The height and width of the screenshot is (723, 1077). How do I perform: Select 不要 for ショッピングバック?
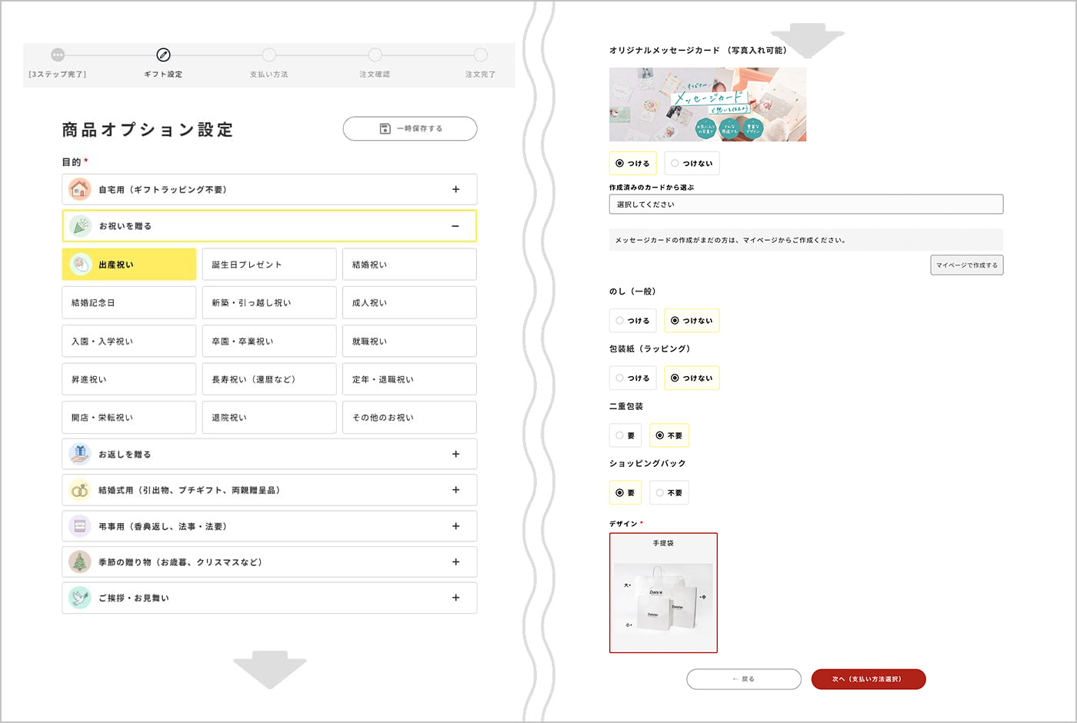point(669,493)
